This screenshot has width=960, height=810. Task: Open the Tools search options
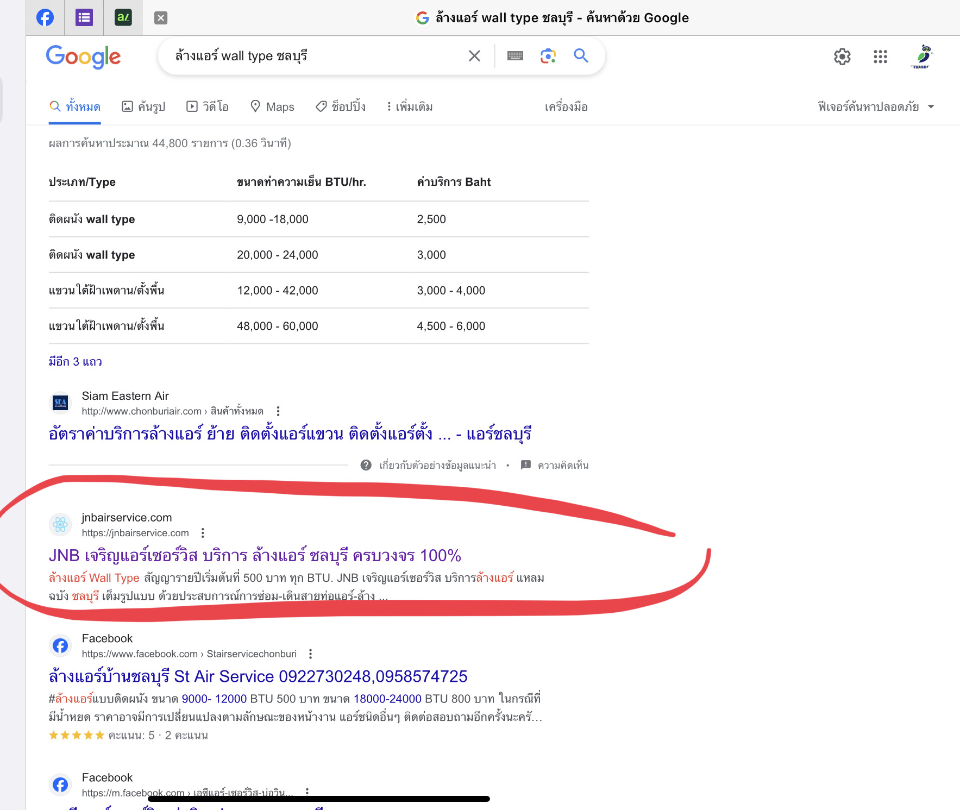pos(566,107)
